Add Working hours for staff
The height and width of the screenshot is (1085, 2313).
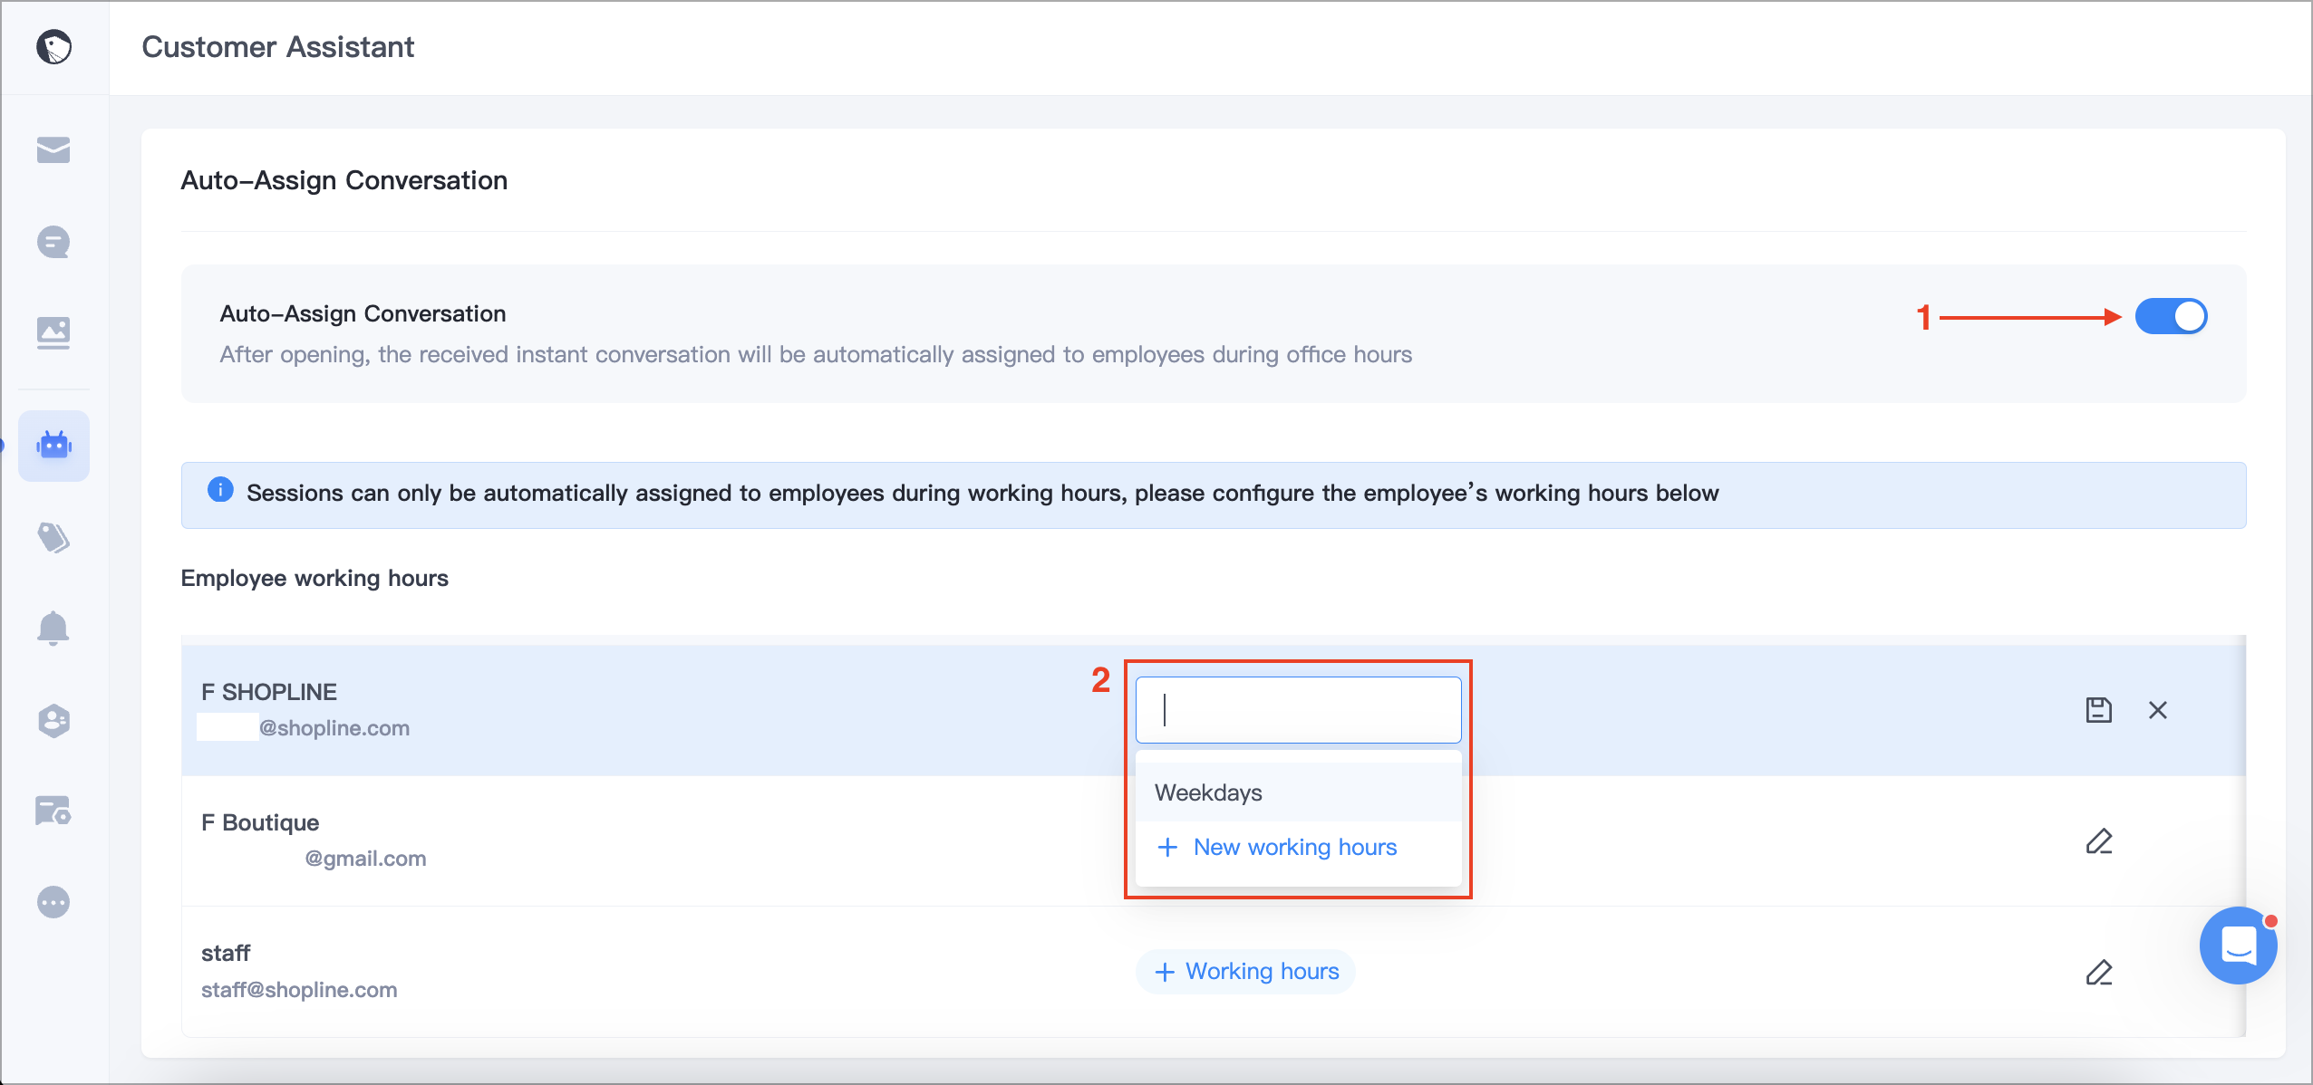[x=1246, y=972]
